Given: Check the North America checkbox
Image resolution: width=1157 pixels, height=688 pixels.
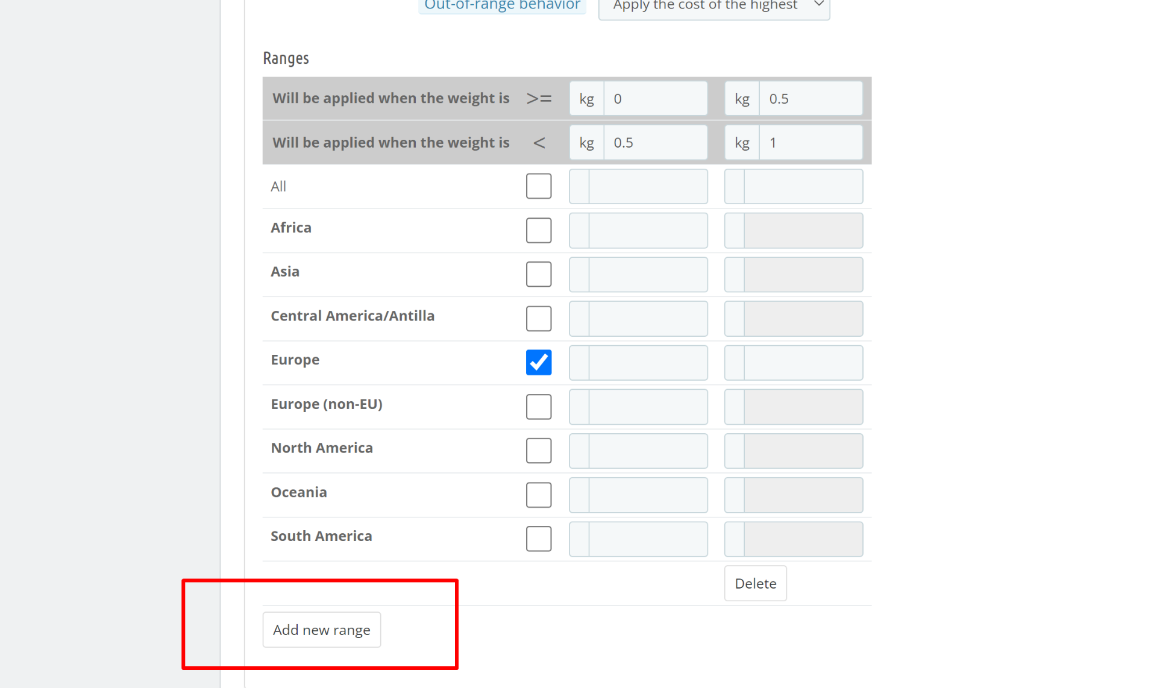Looking at the screenshot, I should click(538, 451).
